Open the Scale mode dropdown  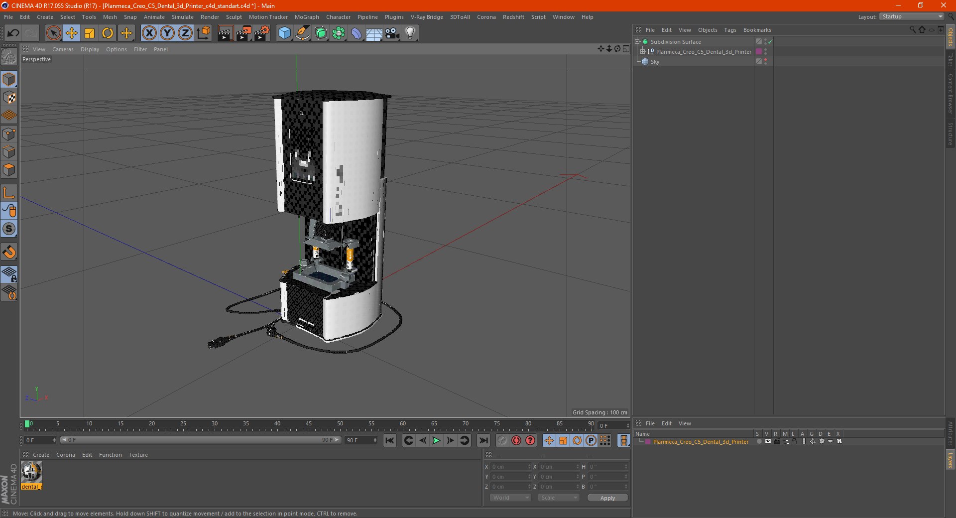(x=558, y=498)
